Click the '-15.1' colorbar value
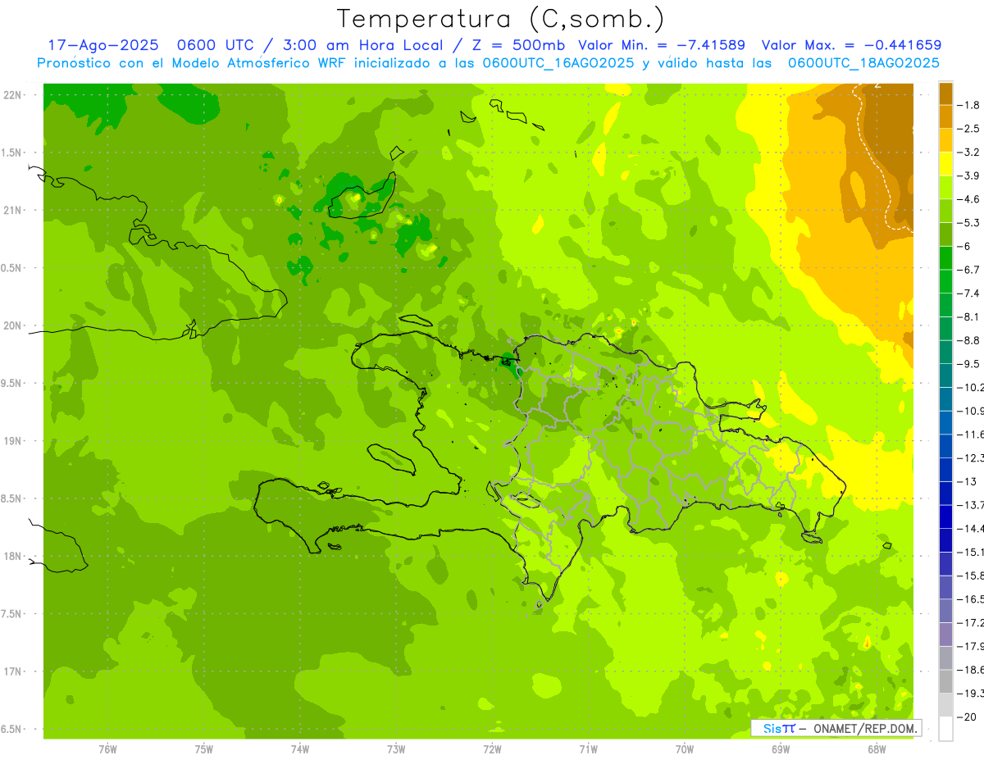This screenshot has height=760, width=984. pyautogui.click(x=970, y=552)
